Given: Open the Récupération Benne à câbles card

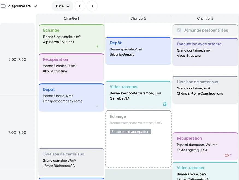Looking at the screenshot, I should click(71, 67).
